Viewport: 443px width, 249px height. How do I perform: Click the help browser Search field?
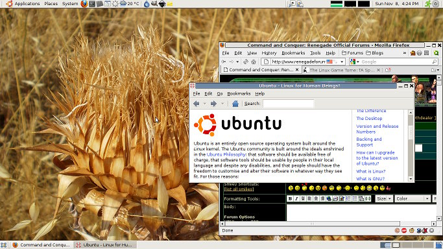pos(288,104)
